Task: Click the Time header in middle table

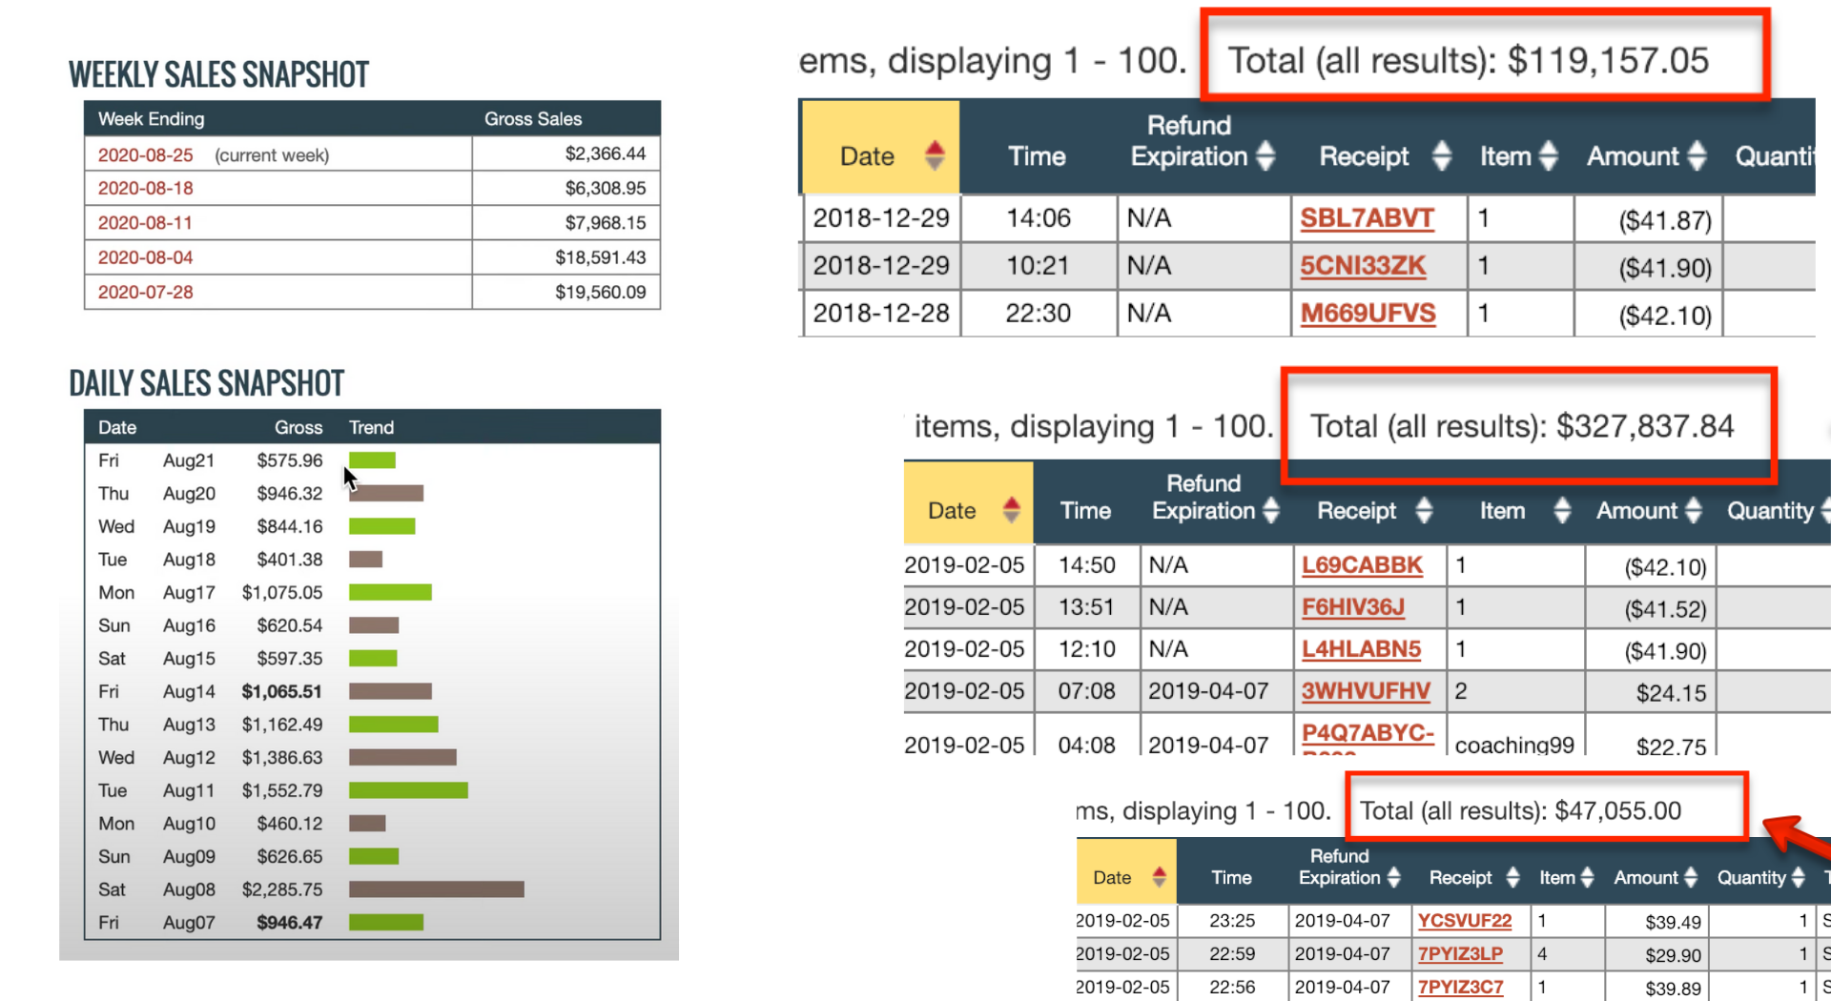Action: 1085,511
